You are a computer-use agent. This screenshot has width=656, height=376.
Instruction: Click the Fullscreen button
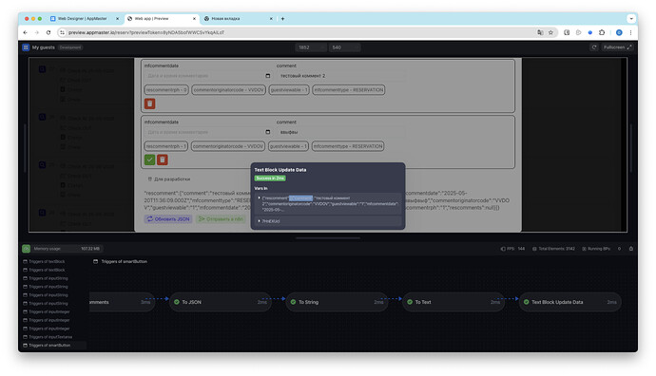coord(617,47)
